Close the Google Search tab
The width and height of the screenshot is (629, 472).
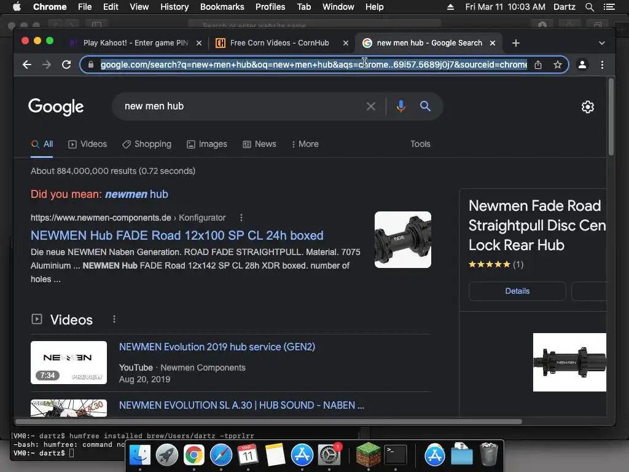click(x=493, y=43)
